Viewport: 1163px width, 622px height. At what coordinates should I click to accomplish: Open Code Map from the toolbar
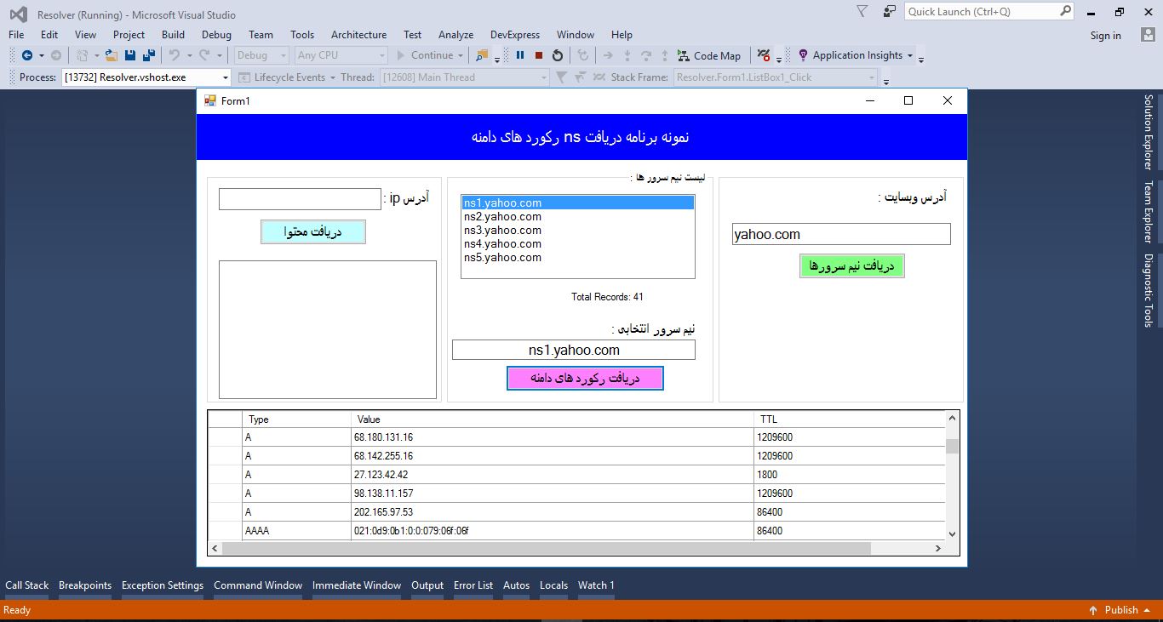(709, 55)
